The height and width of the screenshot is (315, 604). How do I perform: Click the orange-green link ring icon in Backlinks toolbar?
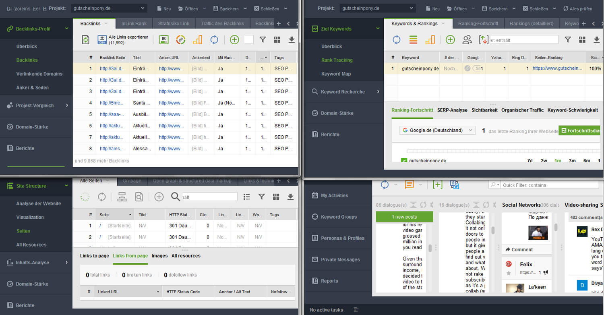pyautogui.click(x=181, y=39)
